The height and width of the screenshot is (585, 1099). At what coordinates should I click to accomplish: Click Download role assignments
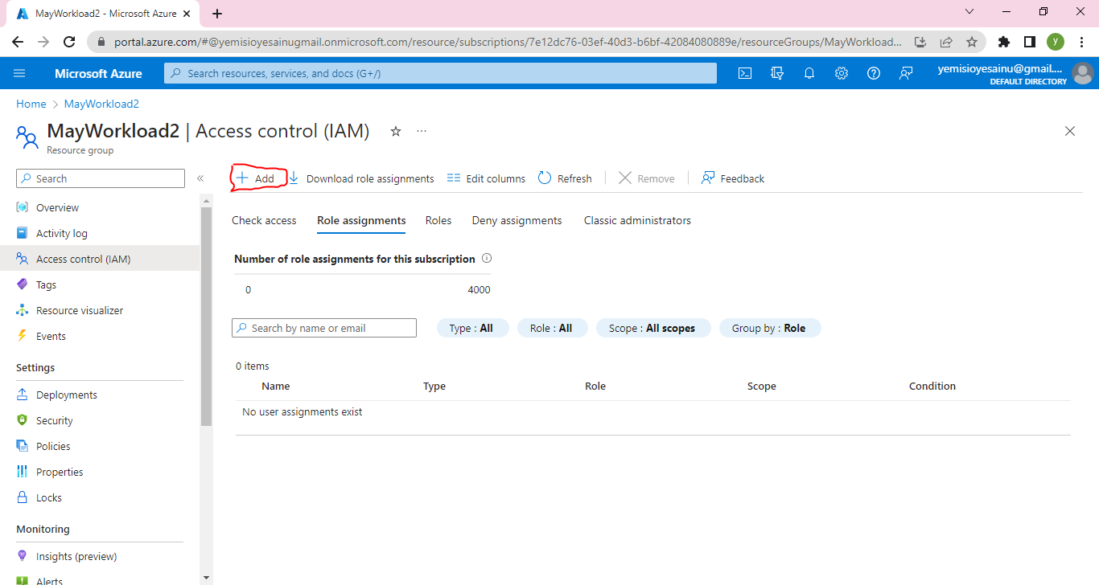pyautogui.click(x=361, y=178)
